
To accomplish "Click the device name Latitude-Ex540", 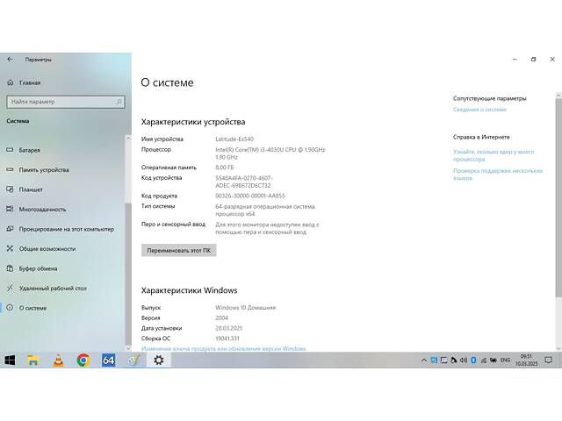I will [x=234, y=139].
